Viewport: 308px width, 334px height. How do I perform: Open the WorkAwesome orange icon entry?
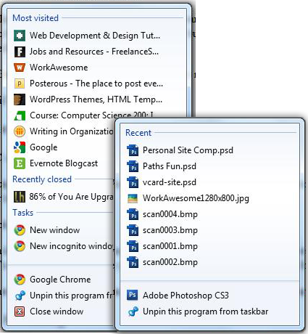tap(20, 68)
